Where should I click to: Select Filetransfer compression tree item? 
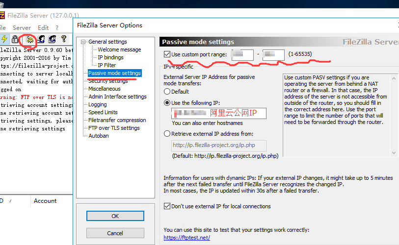click(x=117, y=120)
